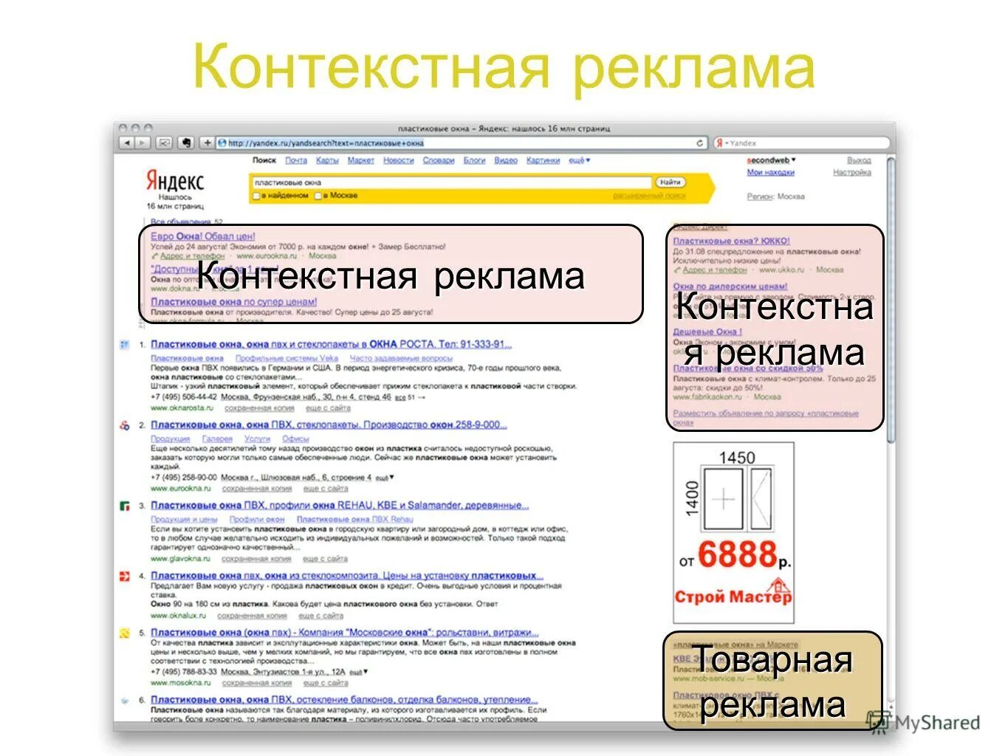This screenshot has width=1008, height=756.
Task: Click the favicon beside the oknarosta.ru result
Action: tap(123, 345)
